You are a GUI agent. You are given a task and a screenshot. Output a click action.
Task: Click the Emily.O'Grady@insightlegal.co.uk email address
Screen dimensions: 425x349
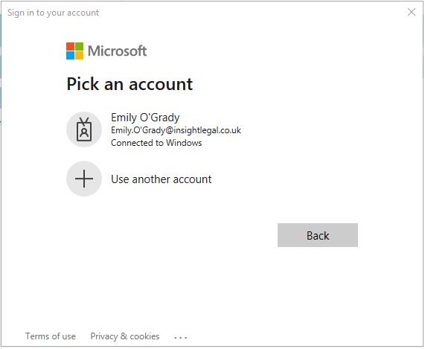176,130
